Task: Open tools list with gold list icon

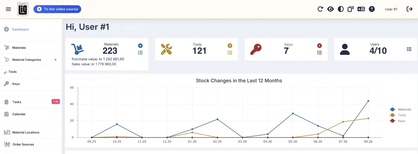Action: pos(230,53)
